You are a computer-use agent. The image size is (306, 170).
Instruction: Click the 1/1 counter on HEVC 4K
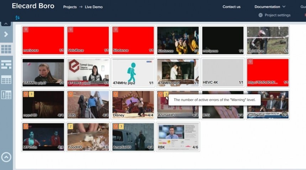(241, 83)
